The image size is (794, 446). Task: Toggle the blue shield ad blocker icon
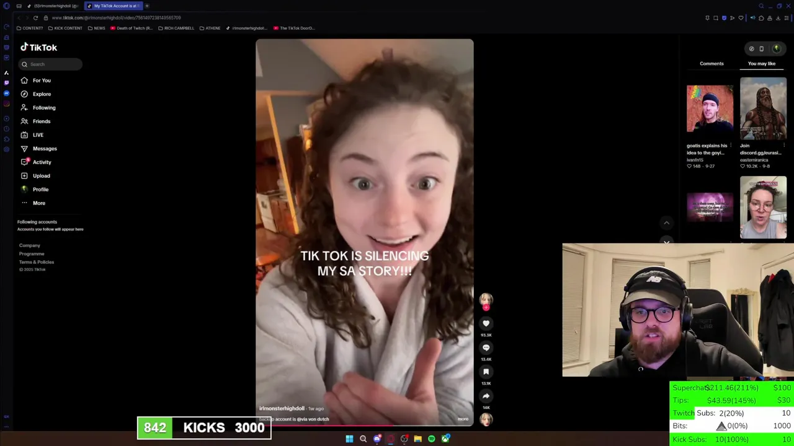tap(724, 18)
